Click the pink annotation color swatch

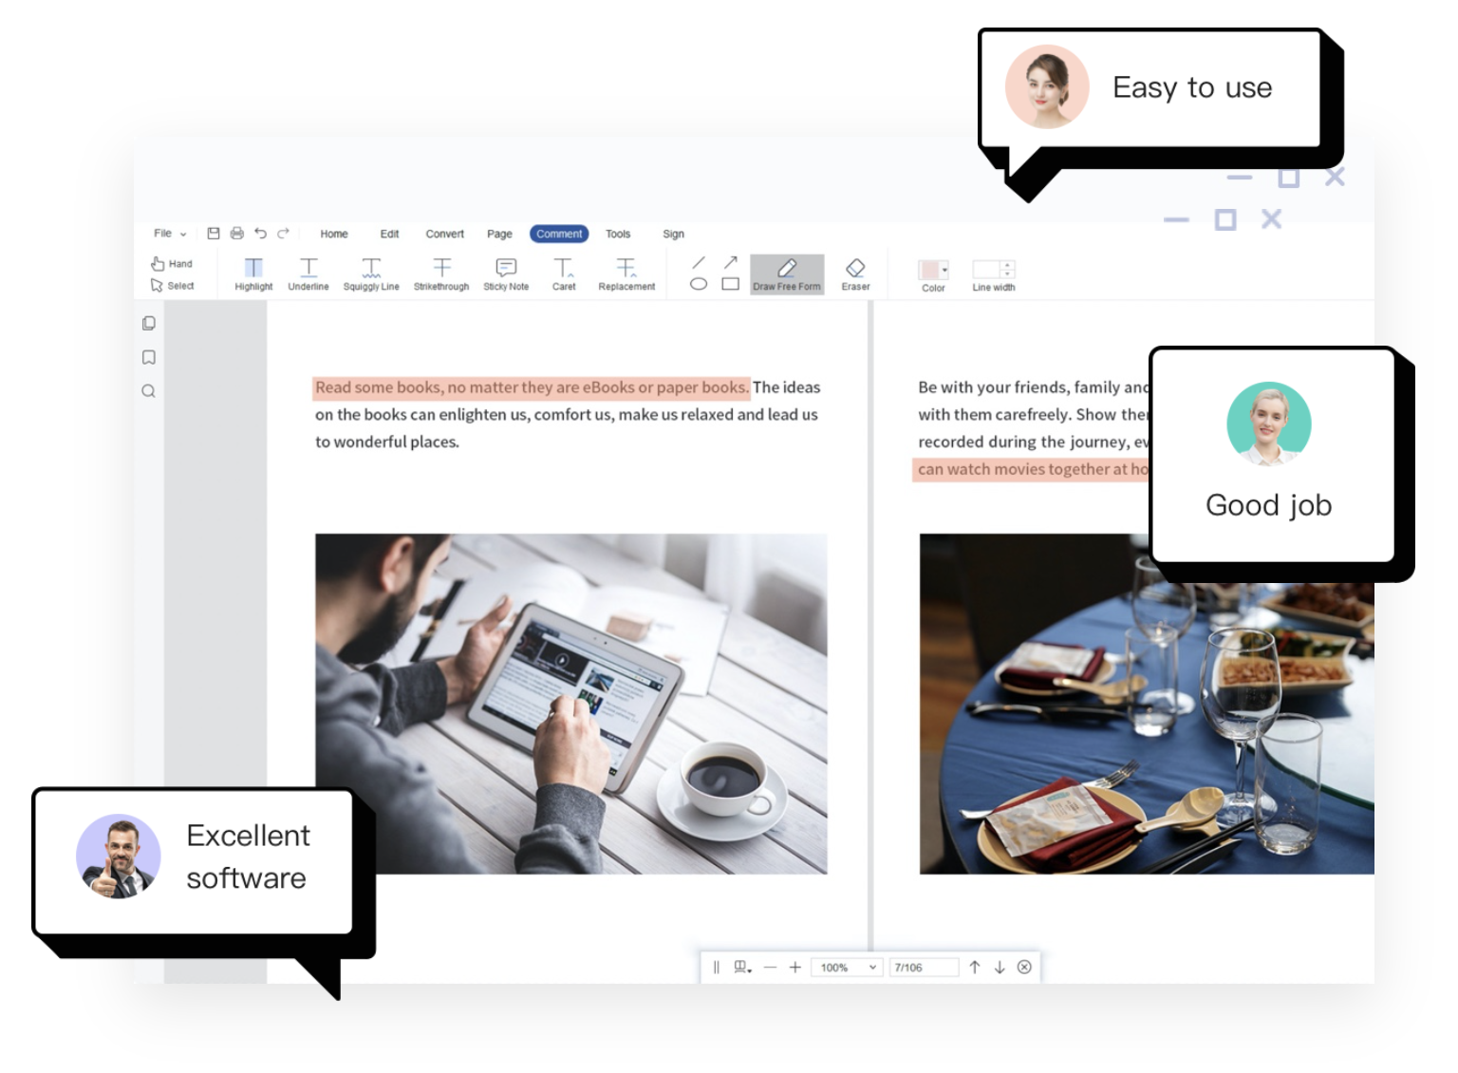[929, 270]
